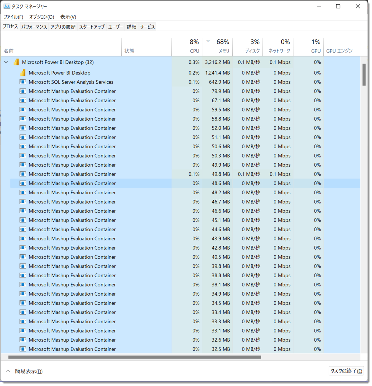The width and height of the screenshot is (372, 386).
Task: Click the Mashup Container icon in the 40.5 MB row
Action: point(23,257)
